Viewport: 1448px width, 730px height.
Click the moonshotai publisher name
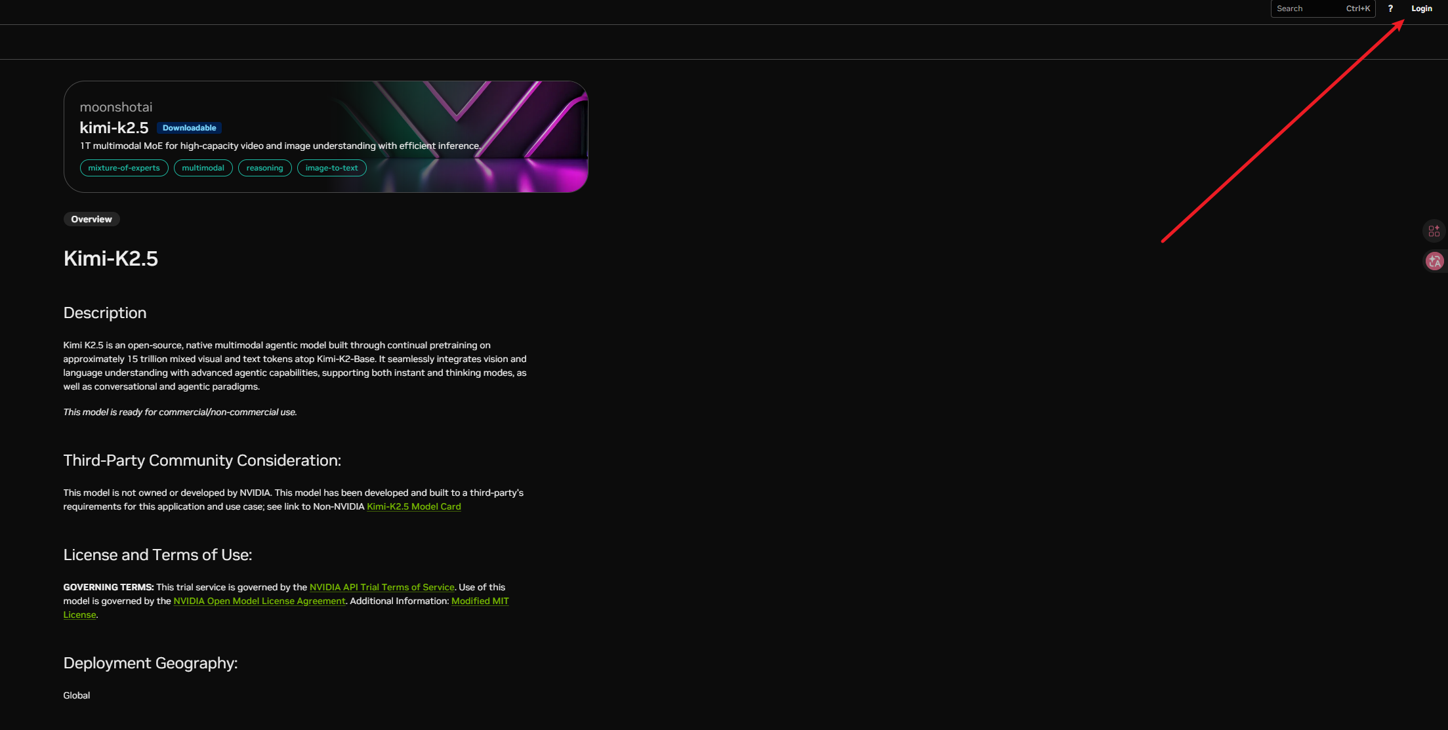pos(116,107)
